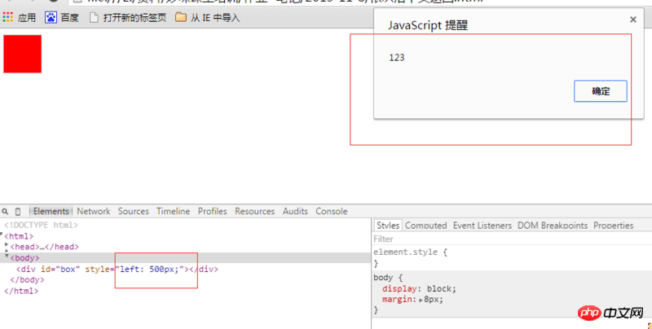Select the DOM Breakpoints sidebar tab
This screenshot has height=329, width=652.
tap(553, 225)
